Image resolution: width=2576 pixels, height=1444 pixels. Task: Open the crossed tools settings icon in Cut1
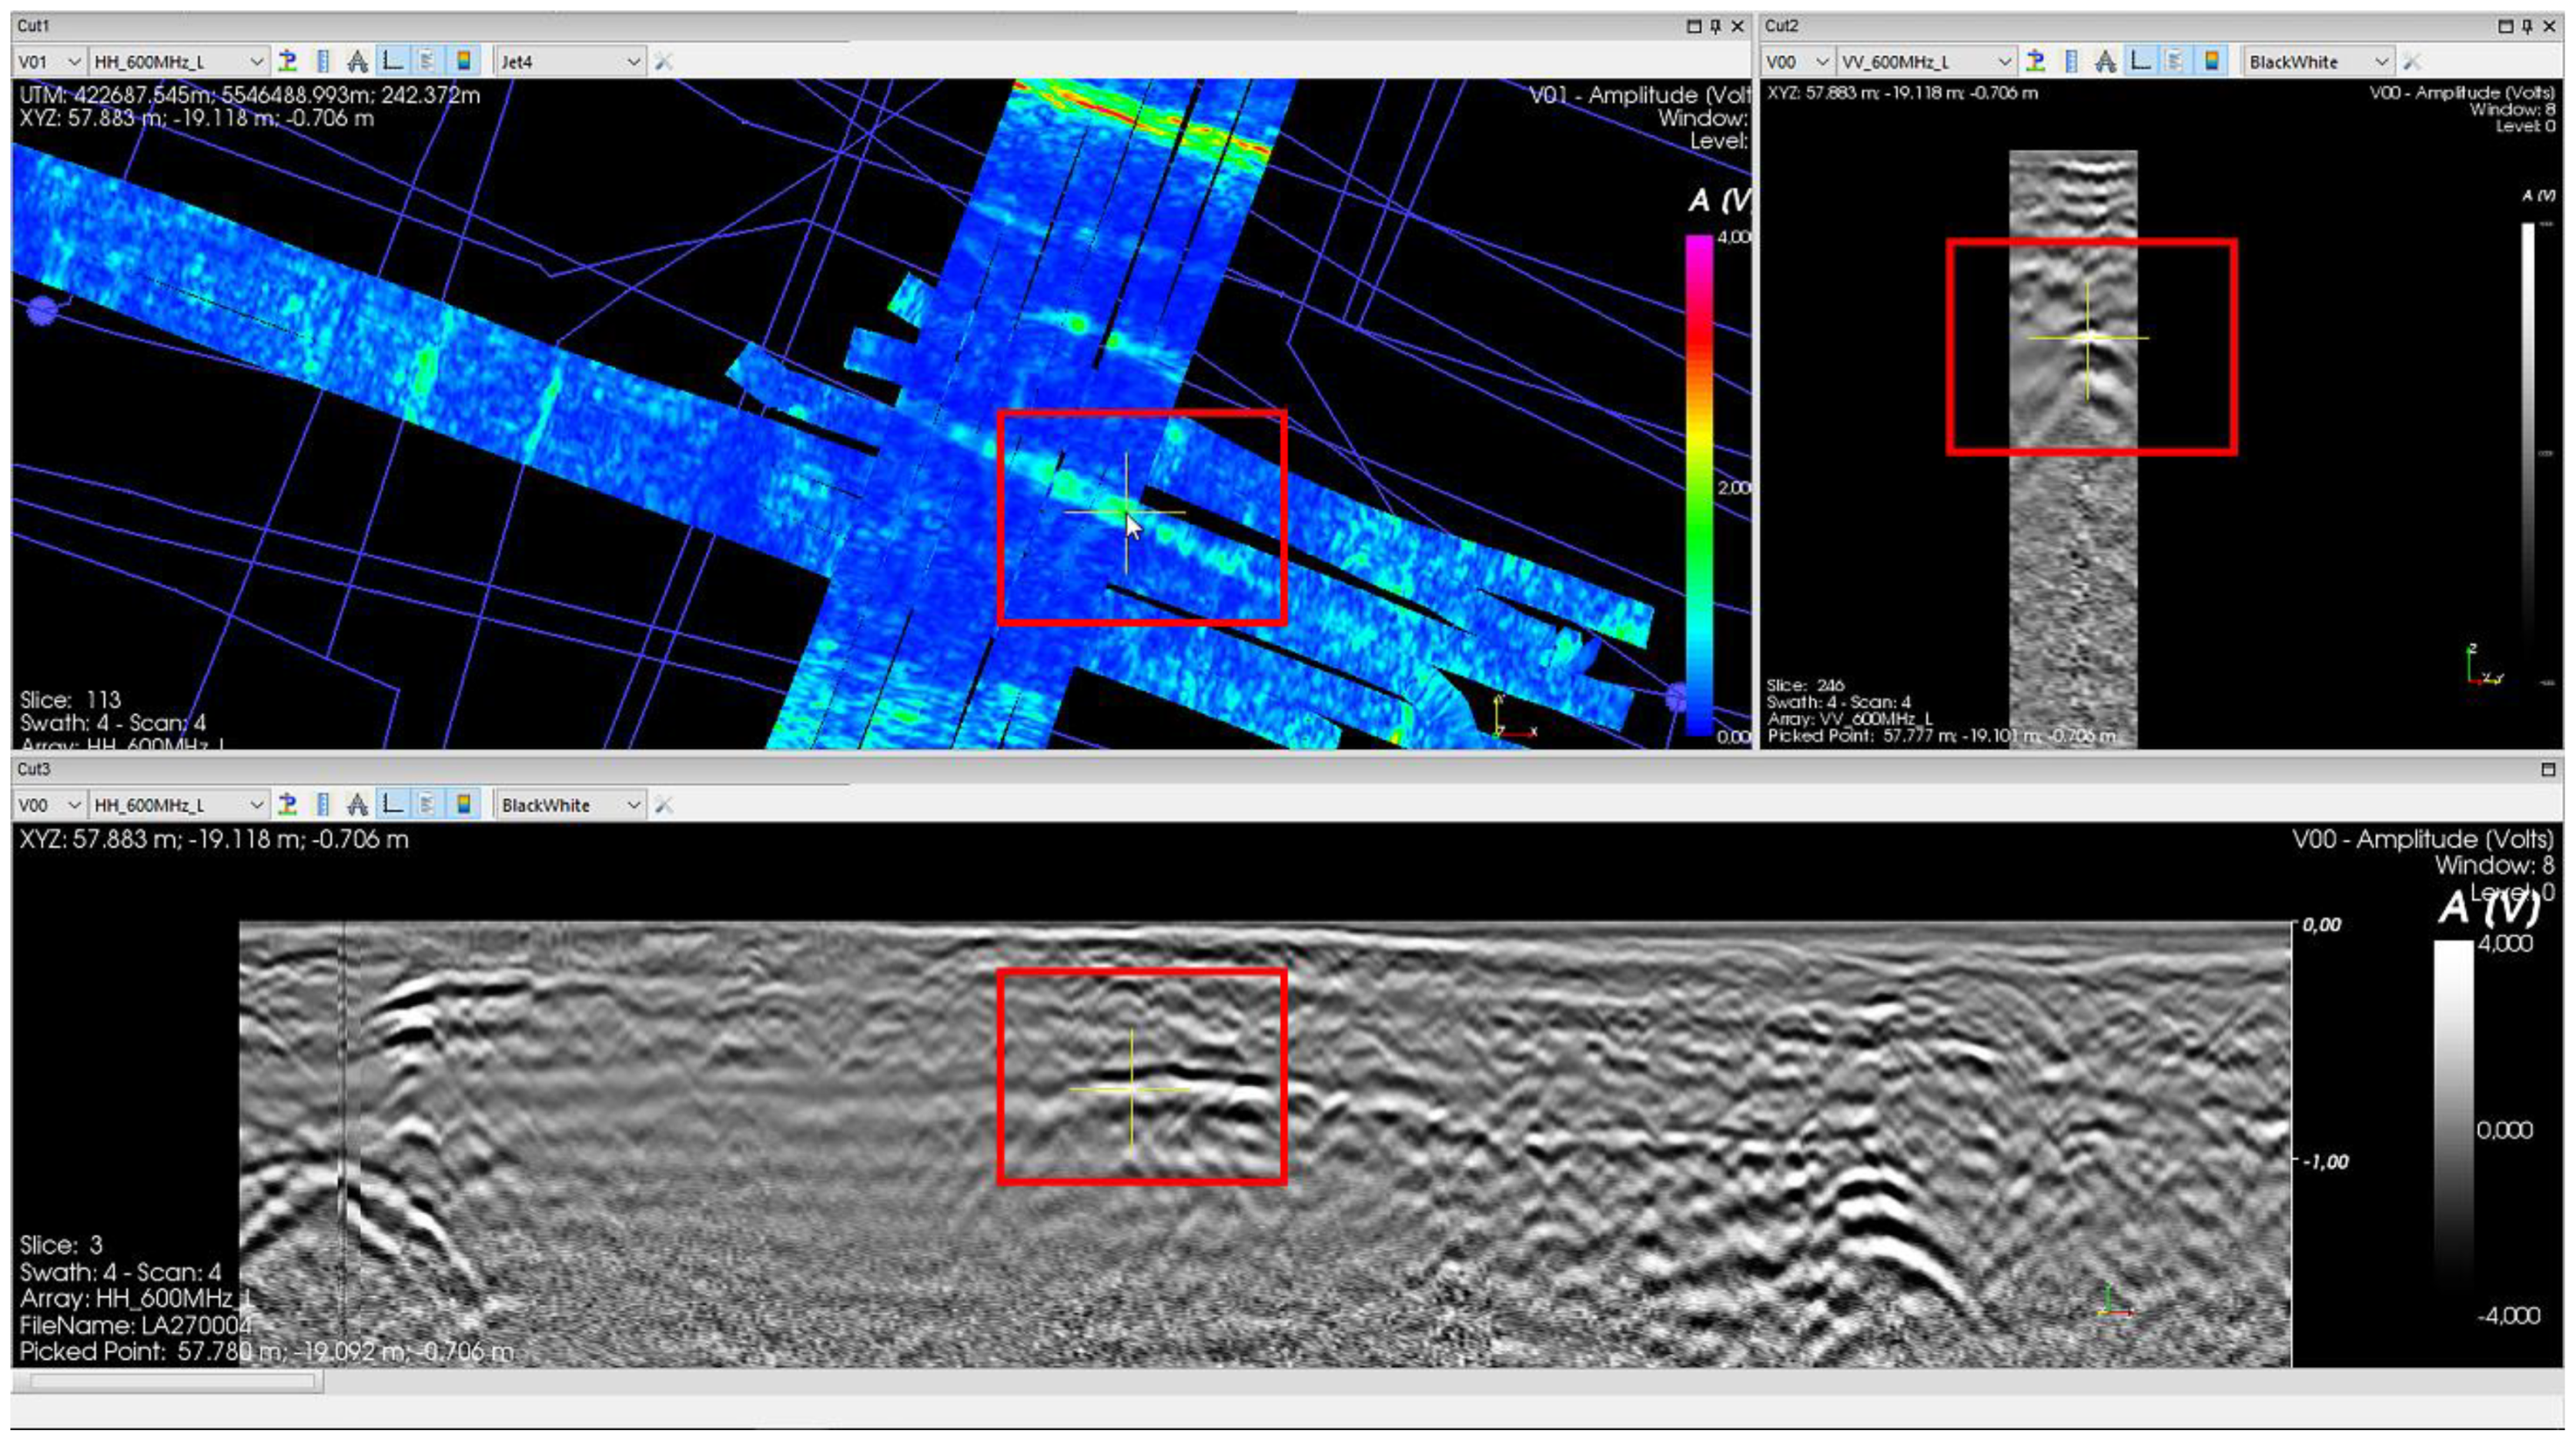(663, 62)
